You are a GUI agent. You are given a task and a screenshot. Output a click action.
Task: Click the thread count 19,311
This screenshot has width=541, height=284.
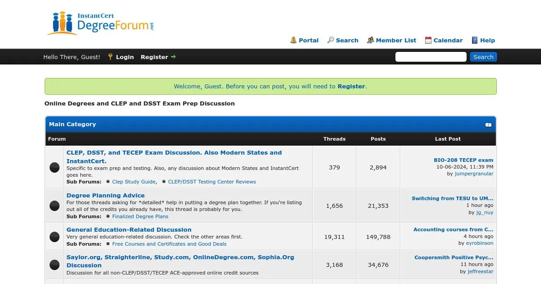pos(335,237)
